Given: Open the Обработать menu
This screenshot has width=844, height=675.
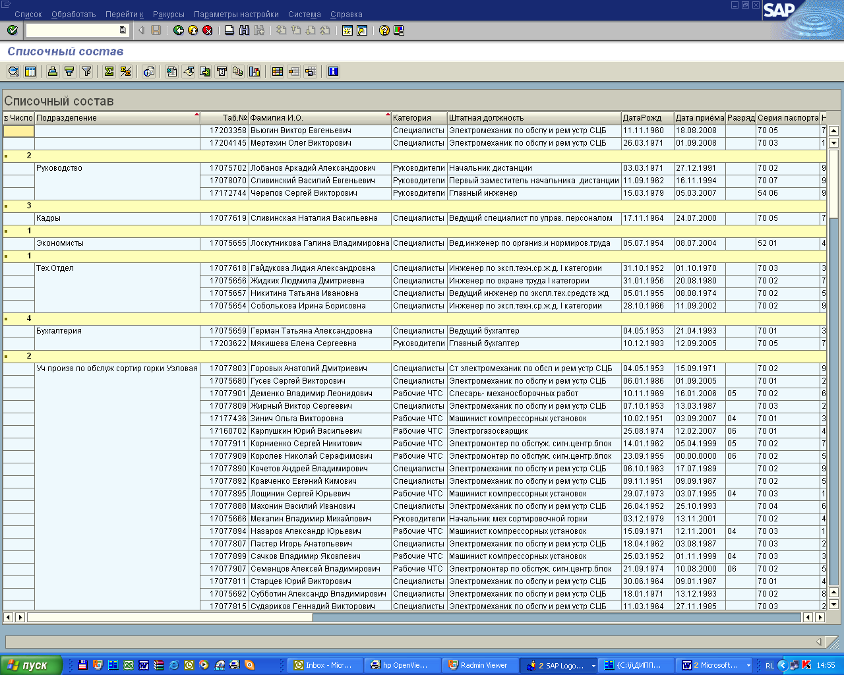Looking at the screenshot, I should [x=74, y=15].
